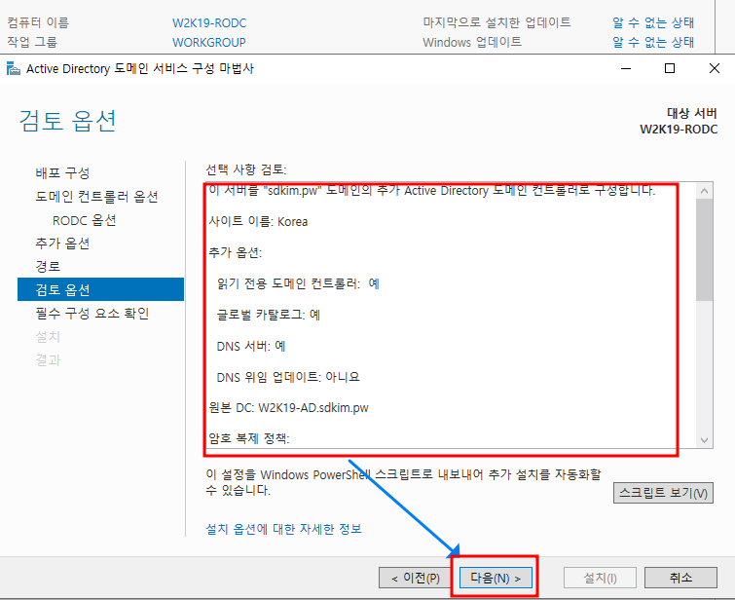Click the scrollbar up arrow in review box
This screenshot has height=600, width=735.
704,191
